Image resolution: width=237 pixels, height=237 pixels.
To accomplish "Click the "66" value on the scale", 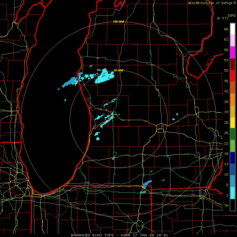I will 226,29.
